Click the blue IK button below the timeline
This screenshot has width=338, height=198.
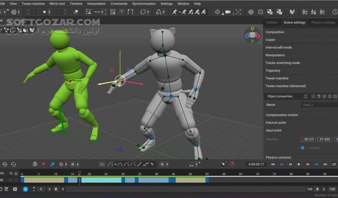[26, 189]
